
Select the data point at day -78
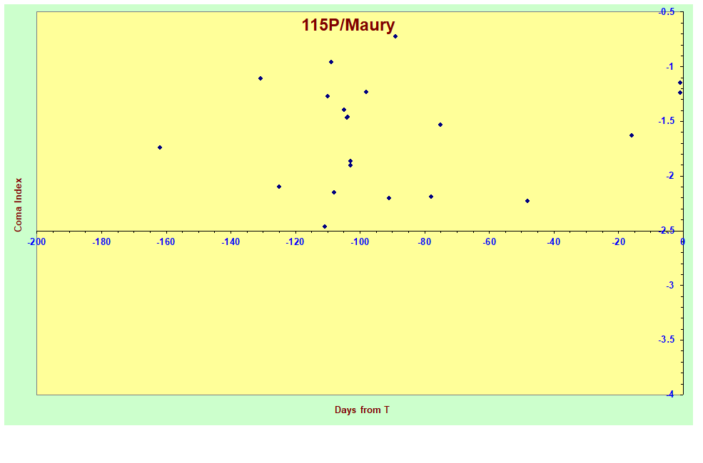(431, 197)
